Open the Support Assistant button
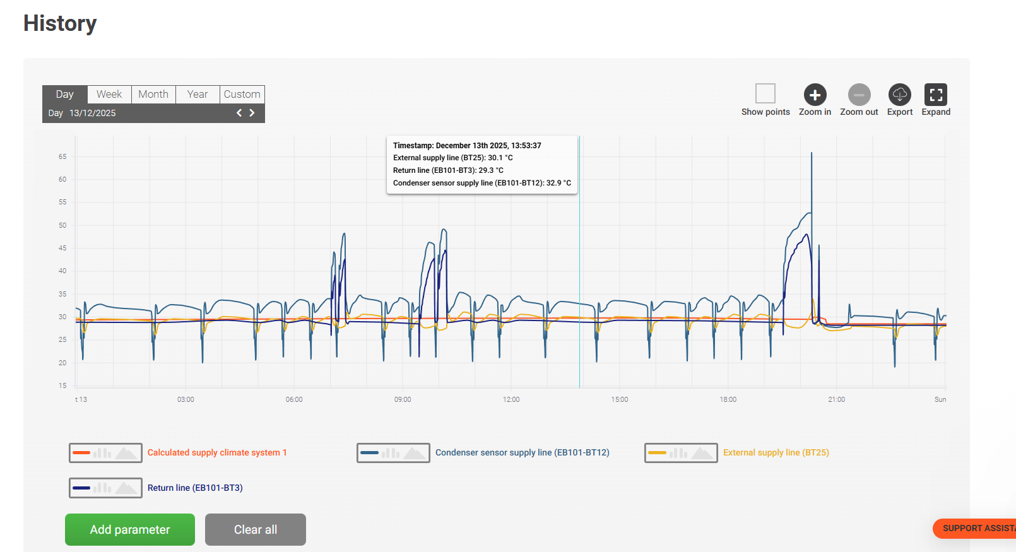 975,529
